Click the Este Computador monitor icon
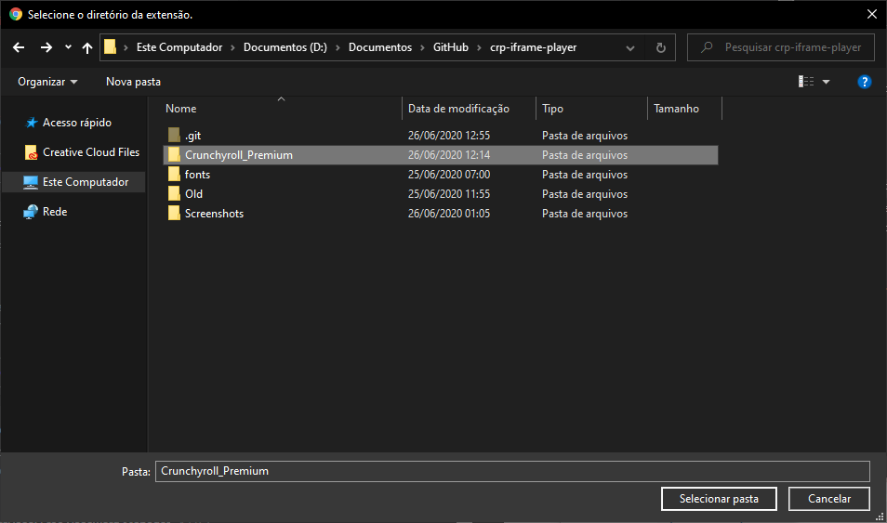 31,182
